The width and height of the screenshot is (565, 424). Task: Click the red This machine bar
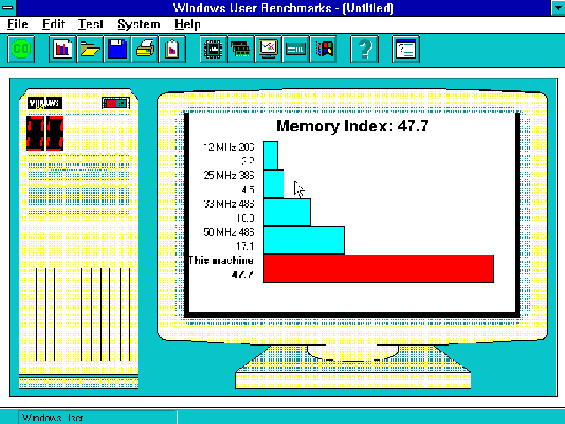[x=379, y=268]
